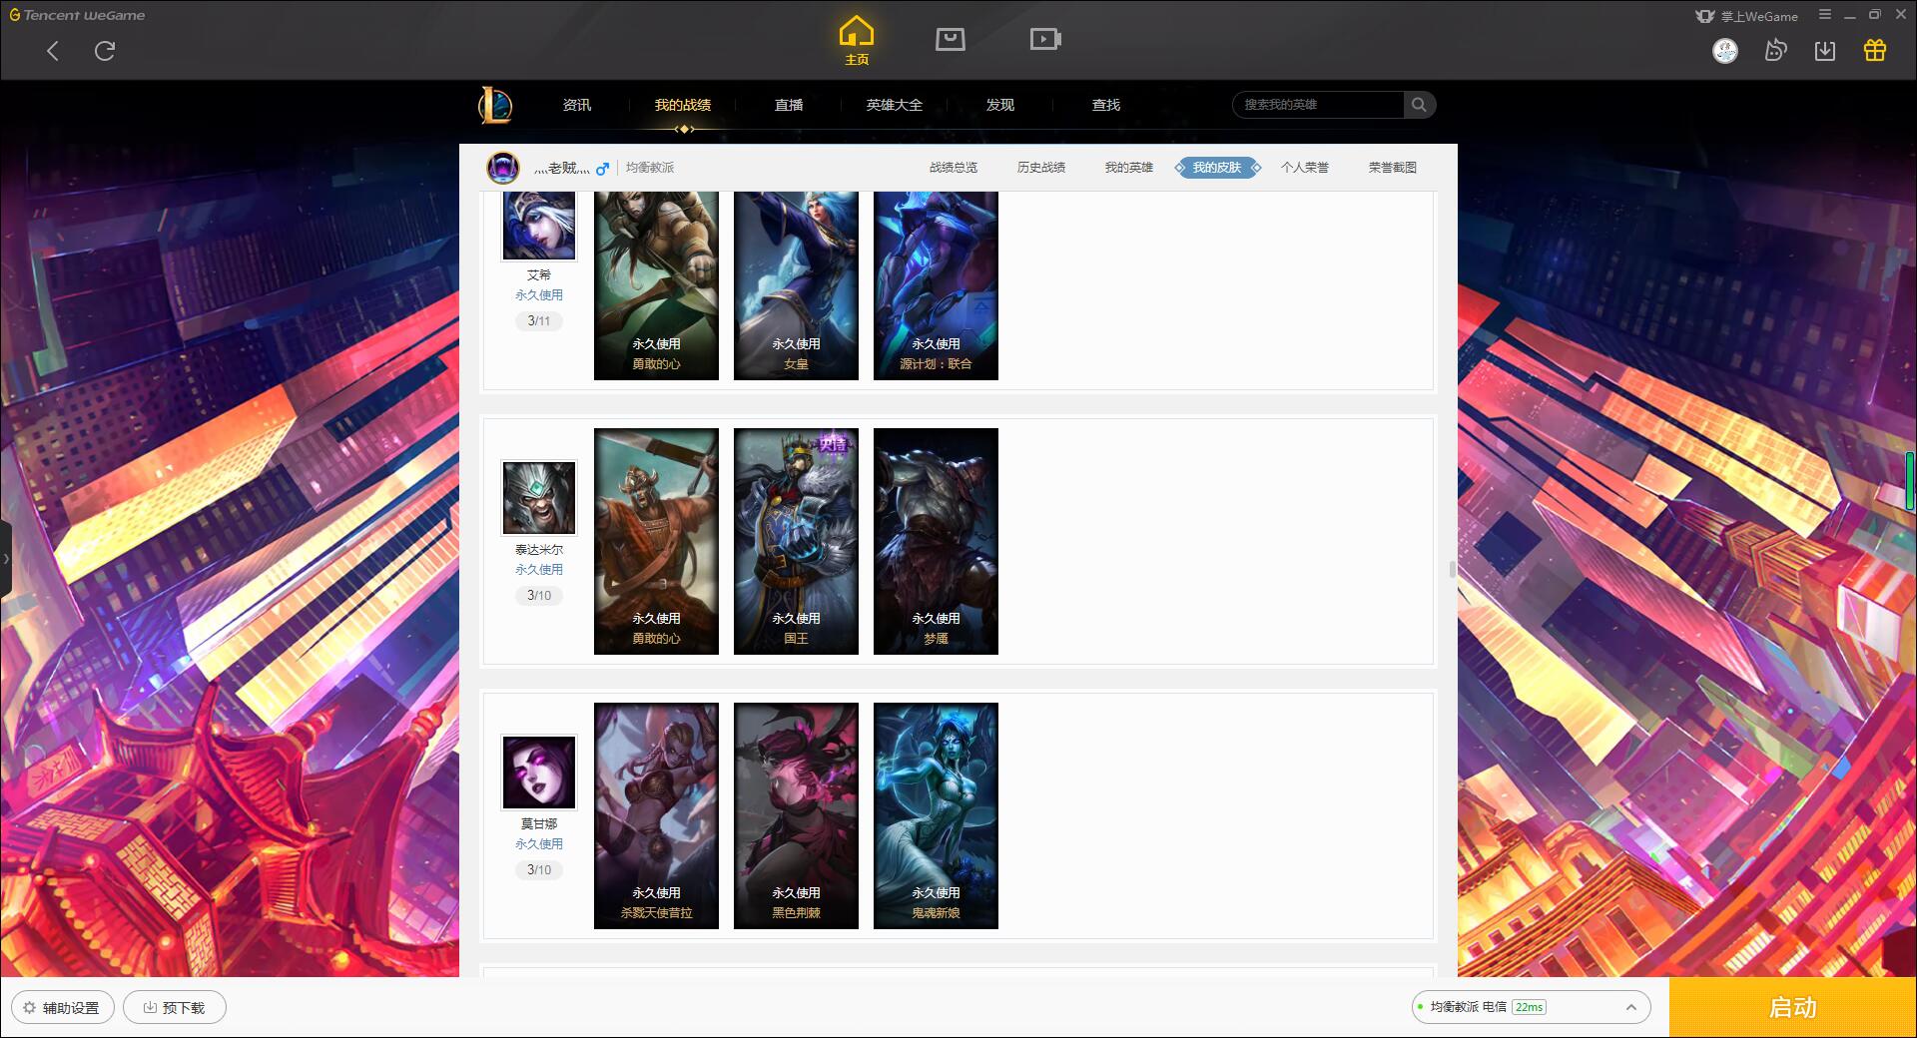
Task: Open the user avatar in top bar
Action: 1725,51
